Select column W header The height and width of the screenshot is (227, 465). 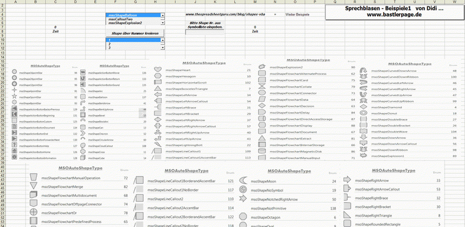[455, 2]
